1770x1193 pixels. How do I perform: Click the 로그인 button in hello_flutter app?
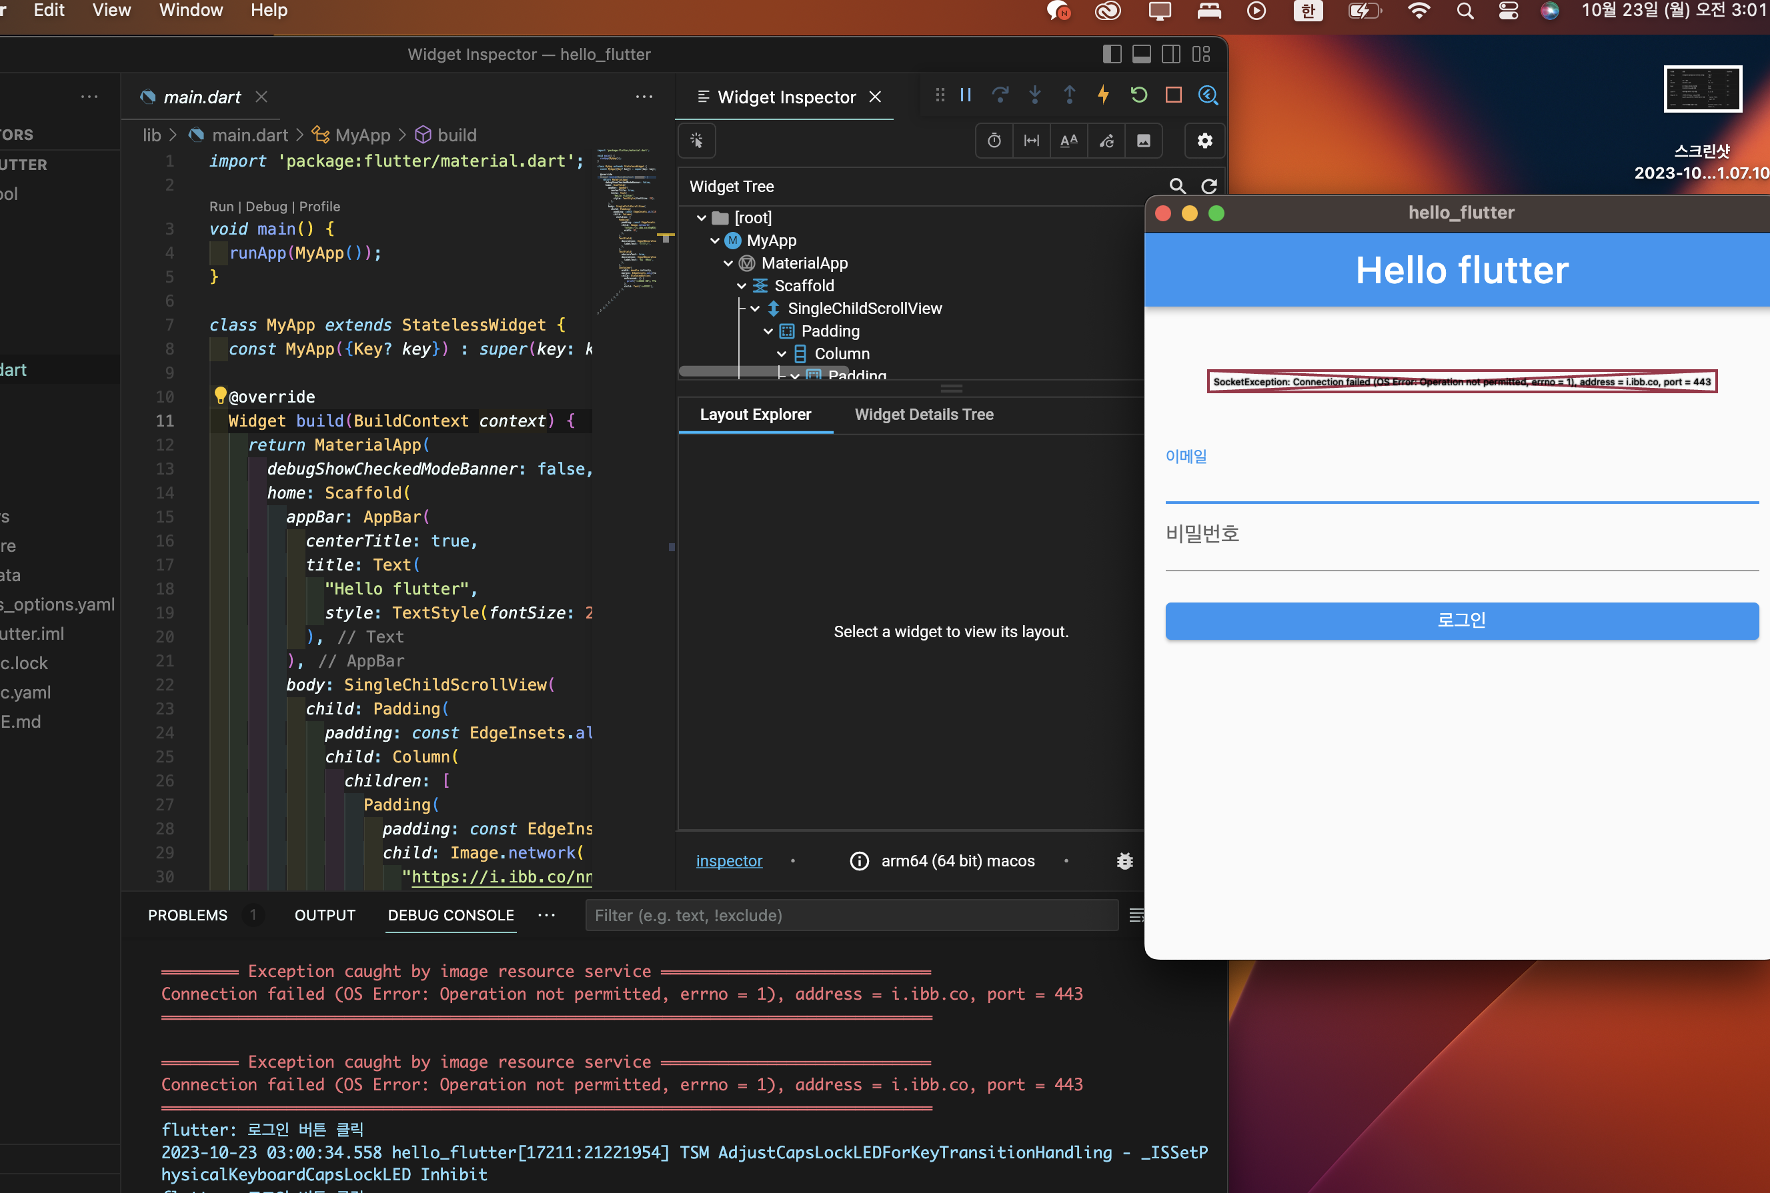[x=1461, y=621]
